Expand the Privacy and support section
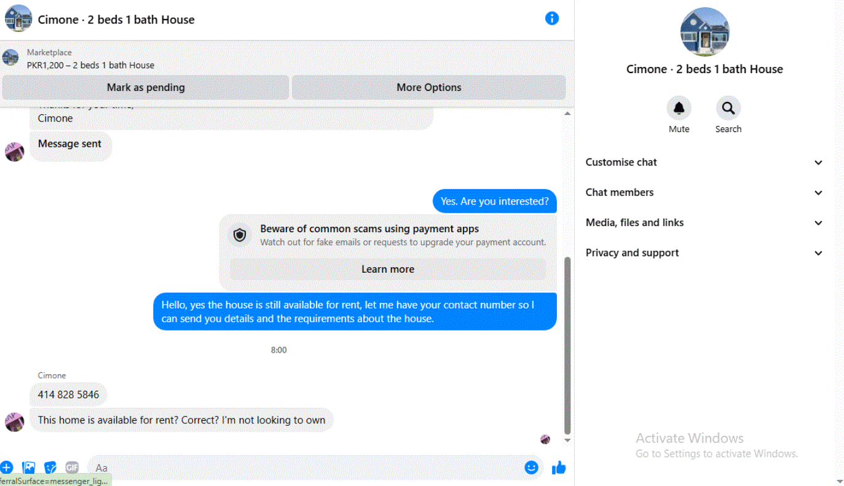The height and width of the screenshot is (486, 844). pos(704,253)
